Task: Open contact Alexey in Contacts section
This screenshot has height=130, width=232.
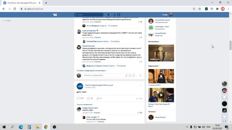Action: (160, 117)
